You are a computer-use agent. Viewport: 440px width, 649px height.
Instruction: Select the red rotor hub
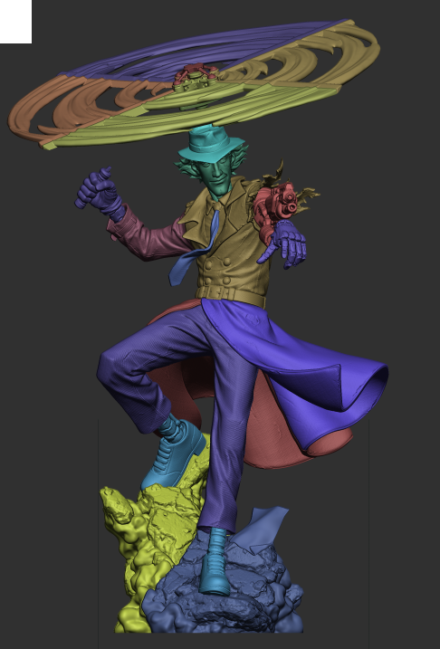point(196,73)
